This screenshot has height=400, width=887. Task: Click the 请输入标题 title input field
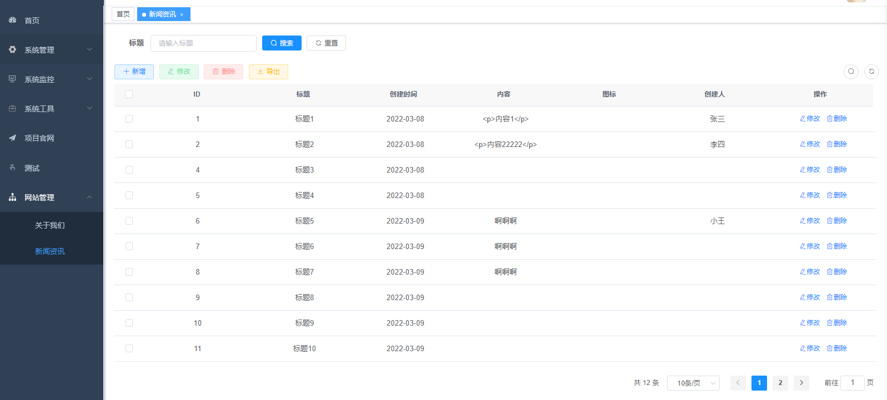203,43
